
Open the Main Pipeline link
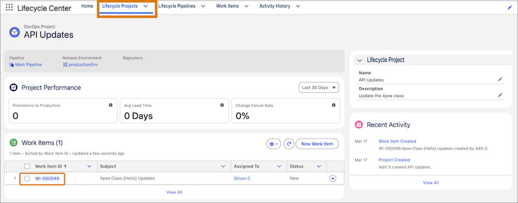[28, 65]
